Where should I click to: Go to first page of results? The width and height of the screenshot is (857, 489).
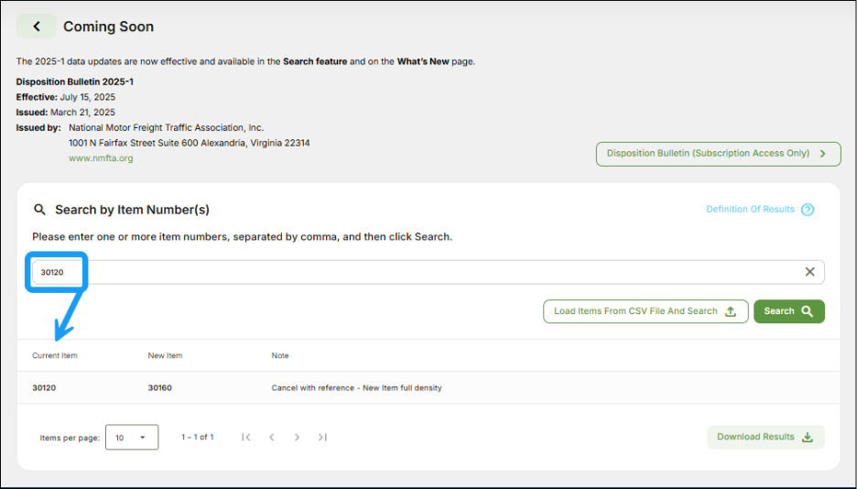246,438
